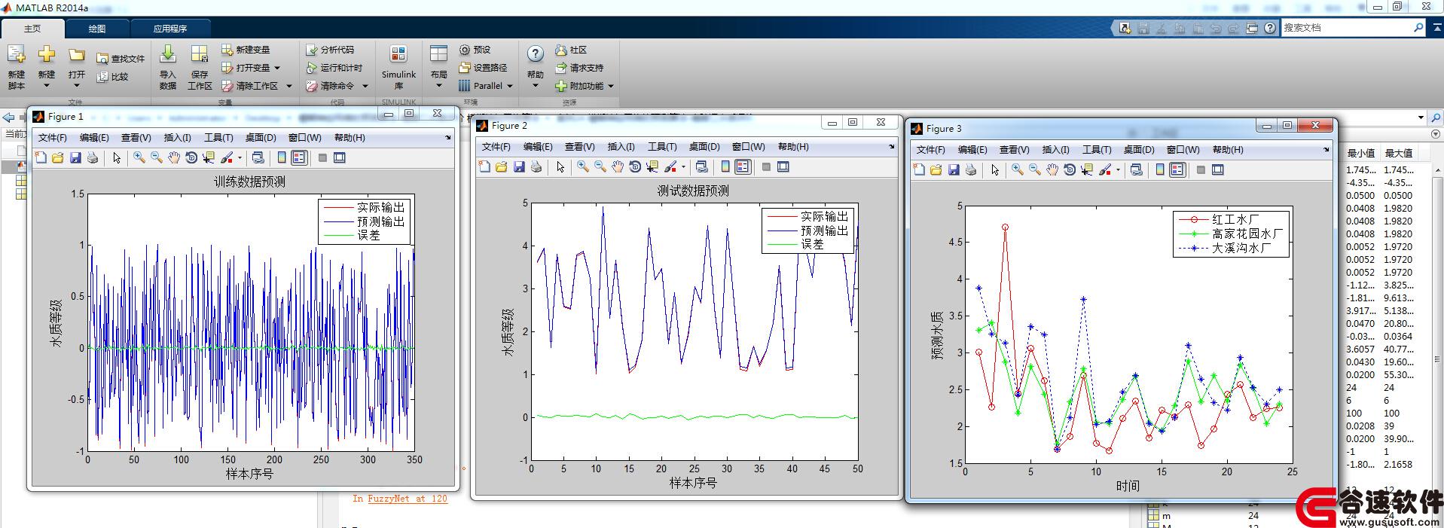The height and width of the screenshot is (528, 1444).
Task: Expand the Layout (布局) dropdown
Action: tap(439, 86)
